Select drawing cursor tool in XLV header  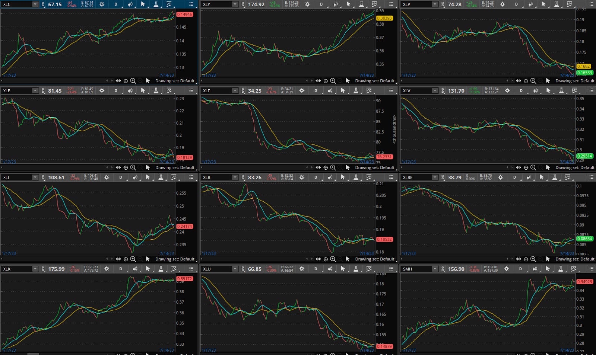(548, 90)
